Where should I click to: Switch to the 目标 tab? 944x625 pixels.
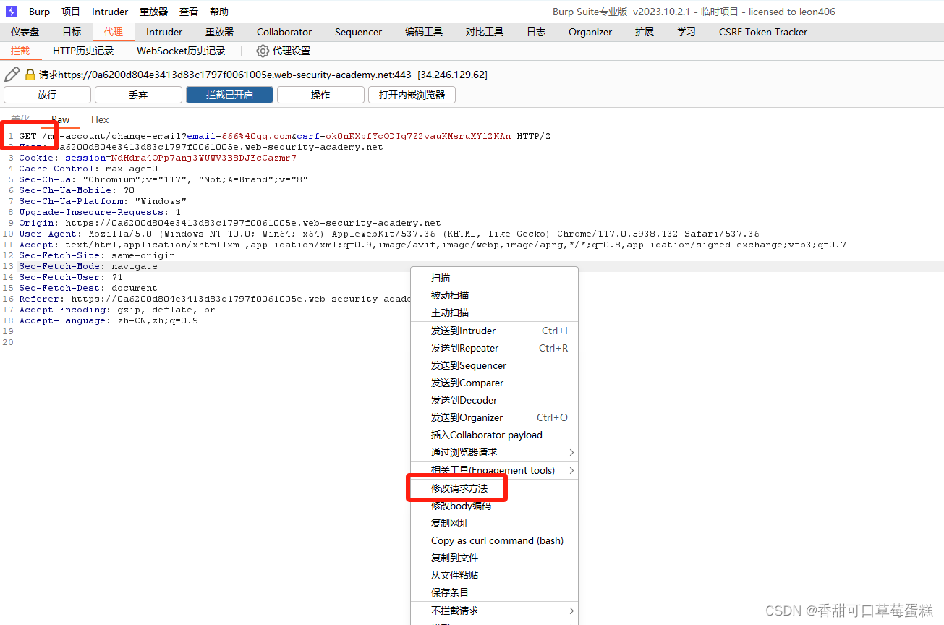[72, 32]
